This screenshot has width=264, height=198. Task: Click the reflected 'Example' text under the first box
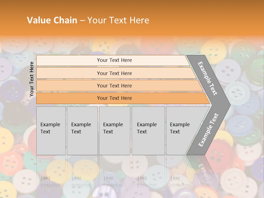50,185
